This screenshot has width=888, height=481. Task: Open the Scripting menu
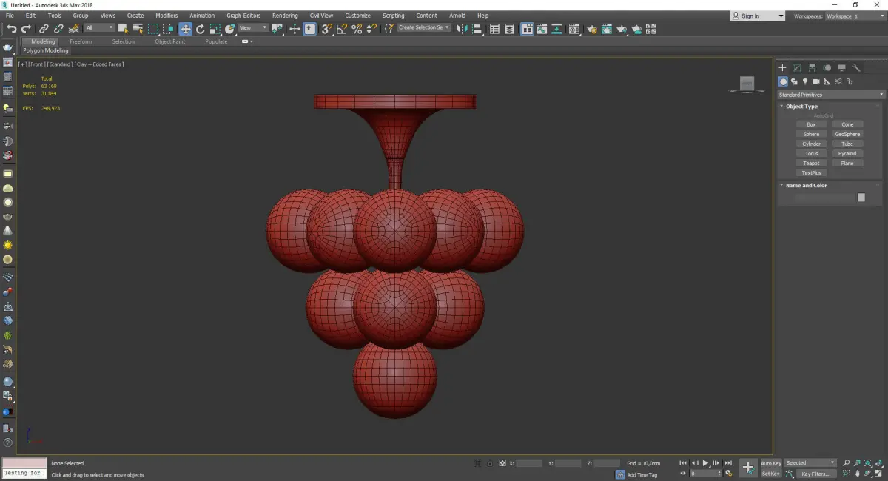393,16
